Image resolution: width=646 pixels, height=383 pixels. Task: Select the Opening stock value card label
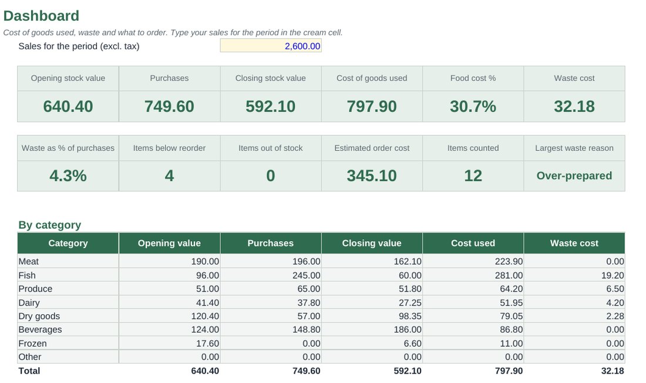click(68, 78)
